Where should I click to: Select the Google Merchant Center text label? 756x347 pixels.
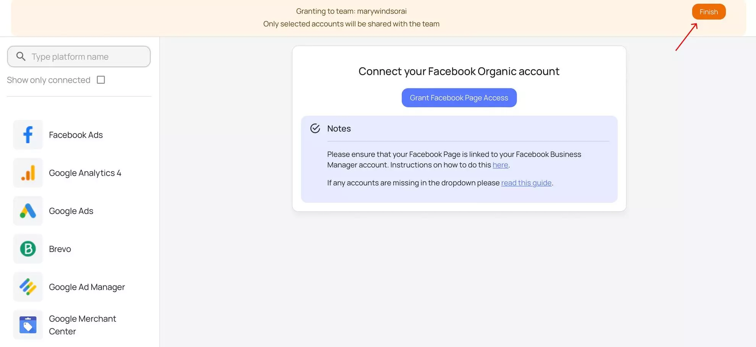[82, 325]
